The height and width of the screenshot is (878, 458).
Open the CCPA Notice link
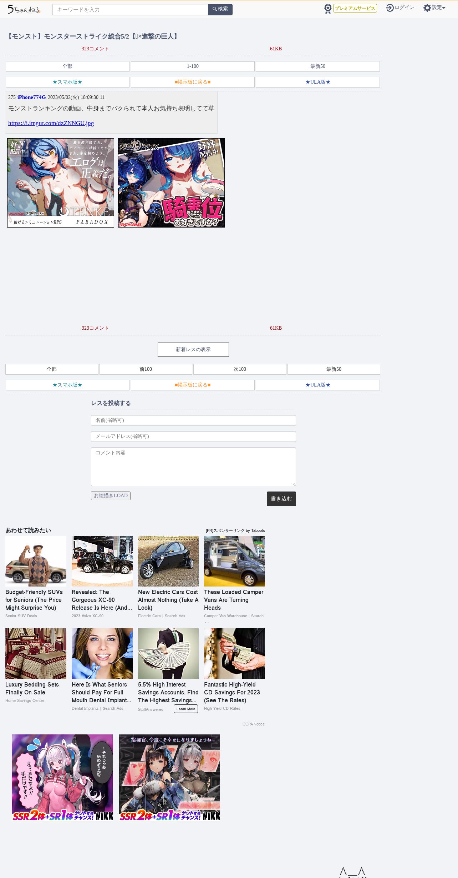tap(254, 724)
